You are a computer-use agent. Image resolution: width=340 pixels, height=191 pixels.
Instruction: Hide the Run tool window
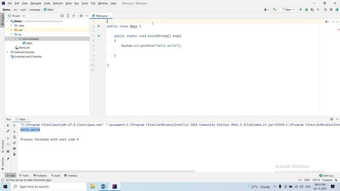pos(337,119)
